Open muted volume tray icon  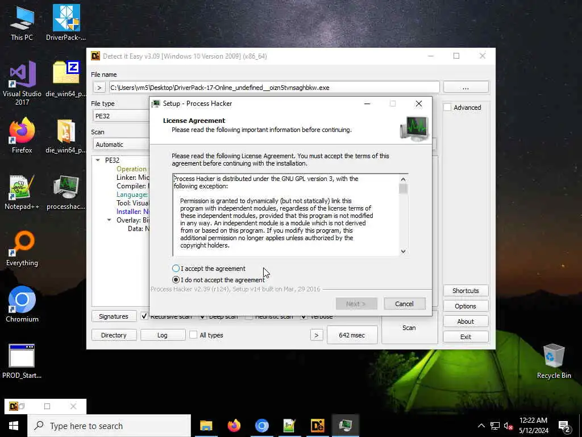pyautogui.click(x=508, y=426)
